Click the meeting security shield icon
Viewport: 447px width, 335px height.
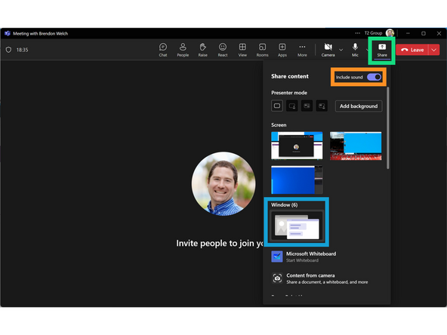pyautogui.click(x=8, y=50)
